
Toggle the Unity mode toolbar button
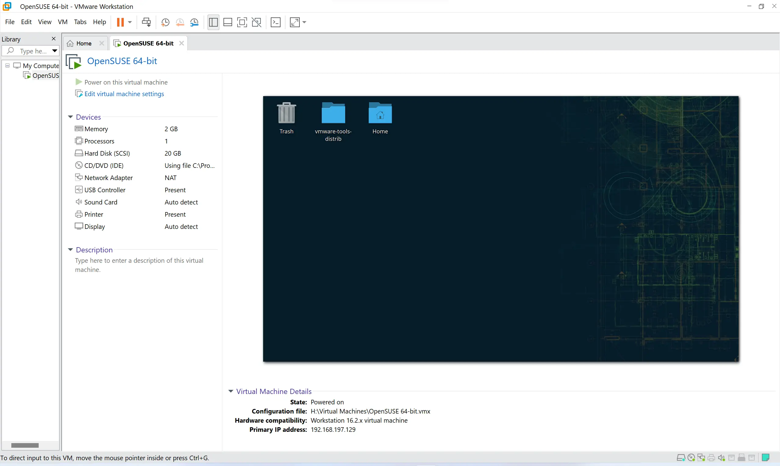[x=257, y=22]
